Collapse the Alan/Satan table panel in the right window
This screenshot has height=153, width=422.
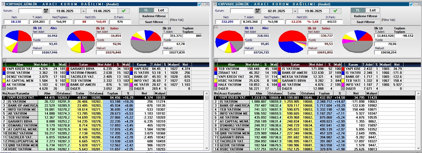coord(216,60)
